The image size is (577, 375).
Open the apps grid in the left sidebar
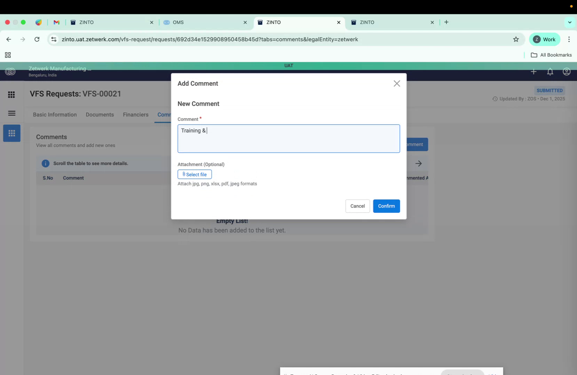11,94
